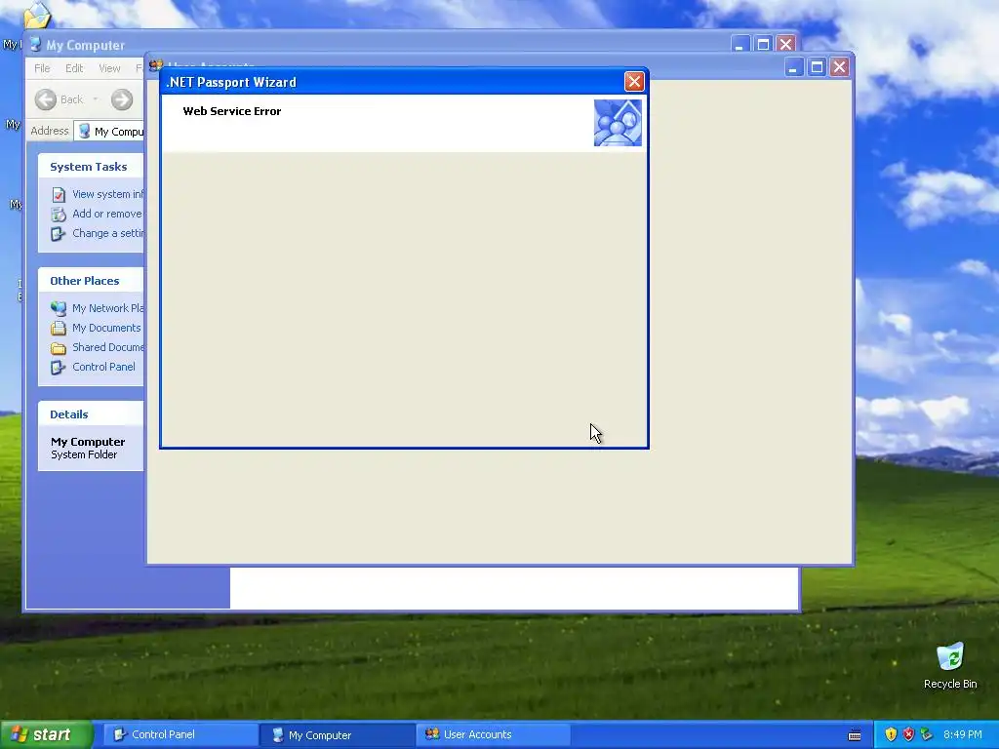The height and width of the screenshot is (749, 999).
Task: Click the network connection tray icon
Action: click(x=927, y=734)
